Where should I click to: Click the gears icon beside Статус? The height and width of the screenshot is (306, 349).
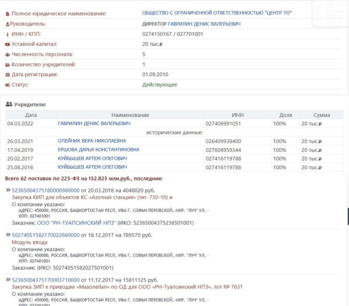[x=7, y=85]
